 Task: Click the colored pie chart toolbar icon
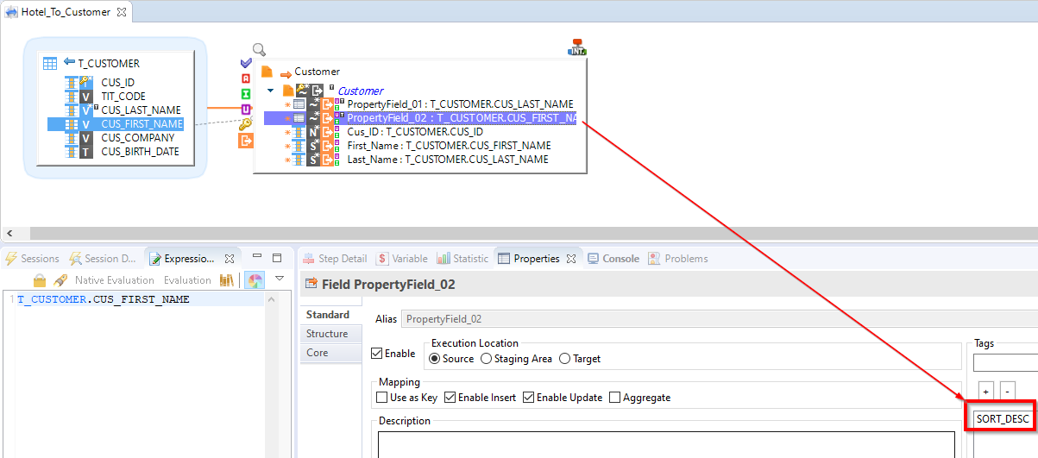(x=255, y=280)
